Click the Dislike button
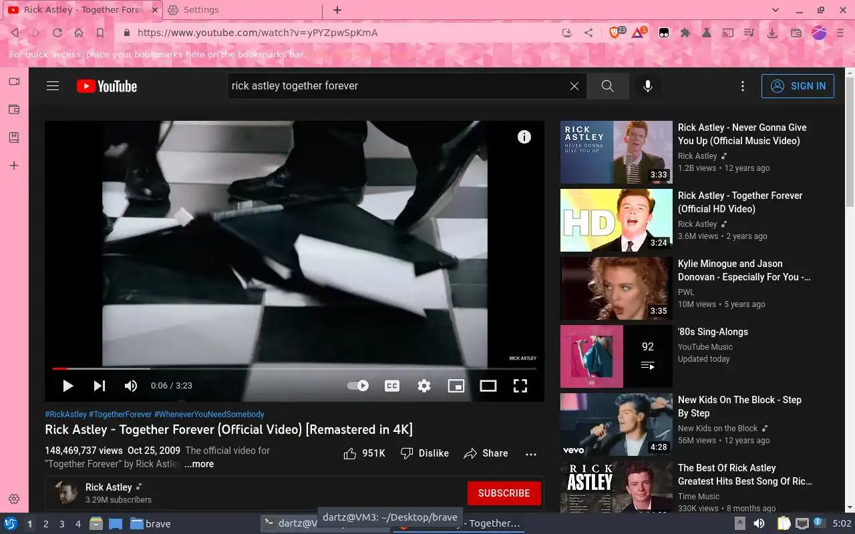 click(425, 453)
